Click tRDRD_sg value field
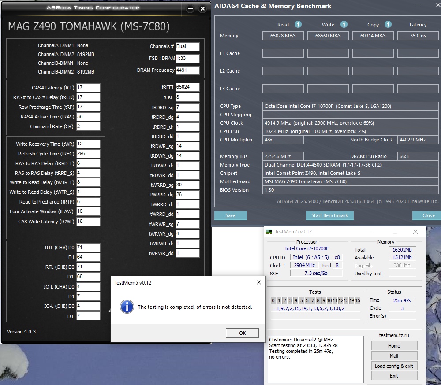Image resolution: width=441 pixels, height=385 pixels. [187, 107]
